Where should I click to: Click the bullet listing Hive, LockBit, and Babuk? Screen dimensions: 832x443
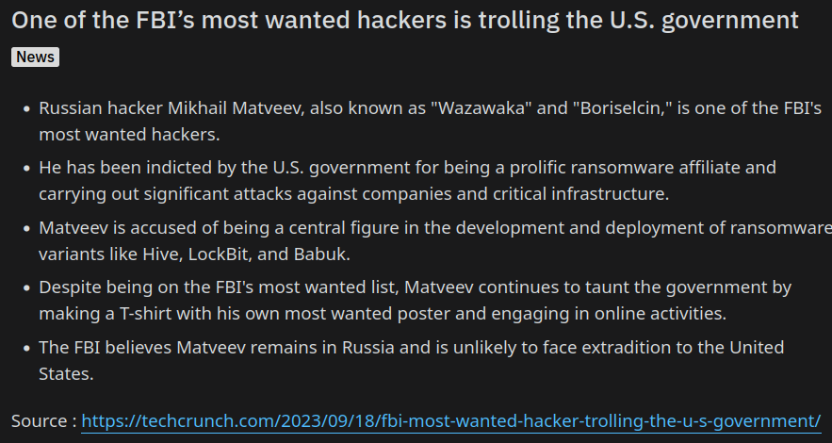pos(435,240)
